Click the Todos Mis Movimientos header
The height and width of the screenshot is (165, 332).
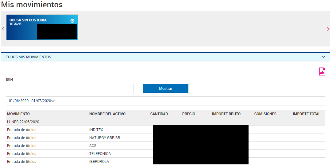29,57
